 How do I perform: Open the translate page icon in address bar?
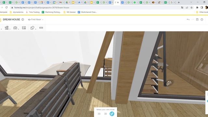182,7
